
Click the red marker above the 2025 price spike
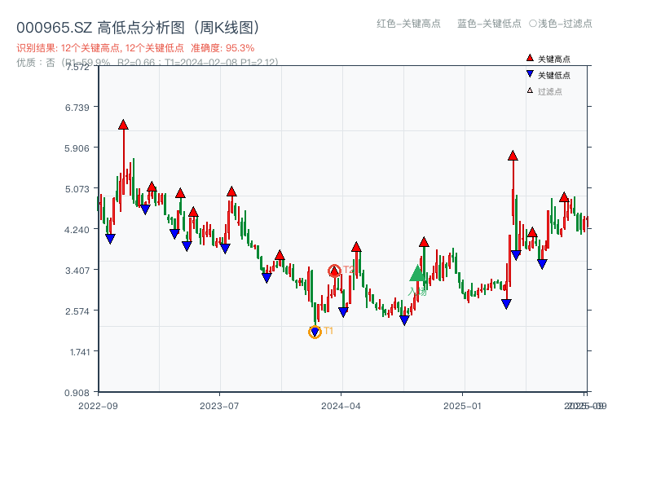pos(513,154)
